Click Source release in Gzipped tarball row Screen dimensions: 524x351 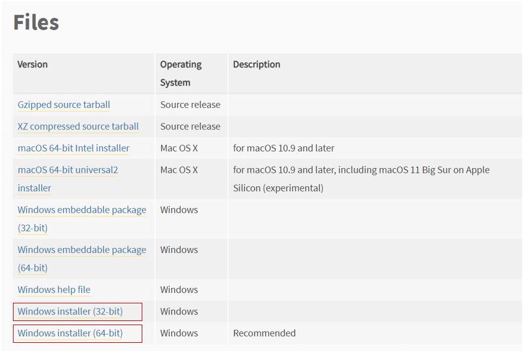click(190, 105)
